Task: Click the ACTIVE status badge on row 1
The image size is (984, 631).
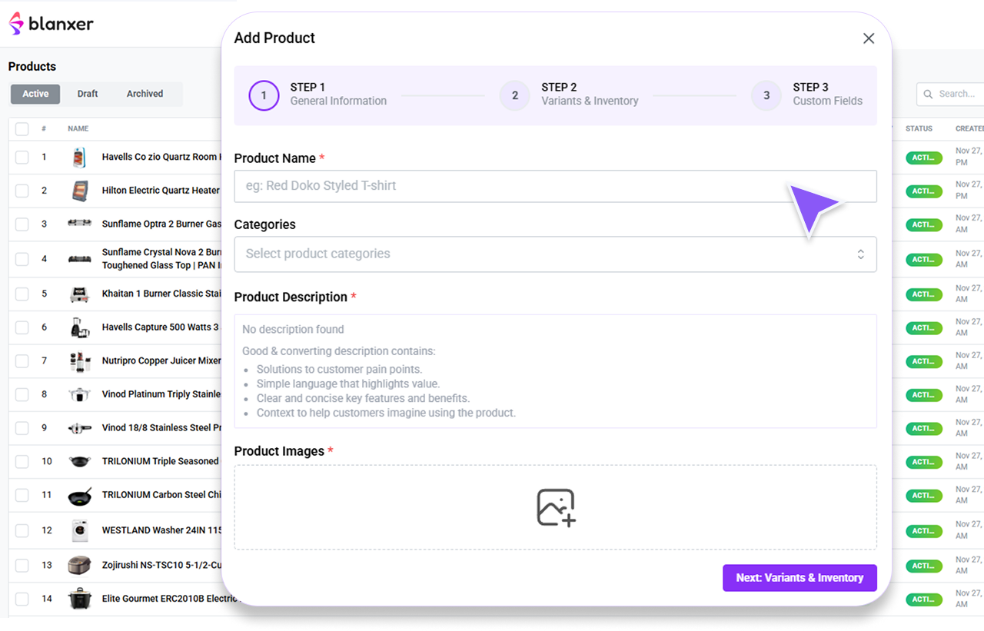Action: [923, 157]
